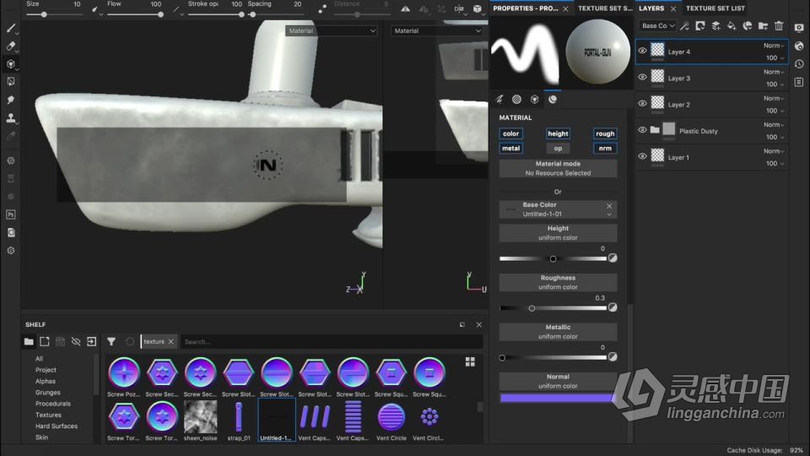The height and width of the screenshot is (456, 810).
Task: Select the Smudge tool
Action: pos(11,100)
